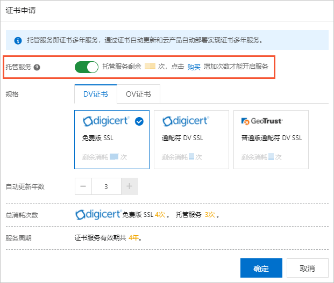
Task: Switch to the DV证书 tab
Action: [96, 94]
